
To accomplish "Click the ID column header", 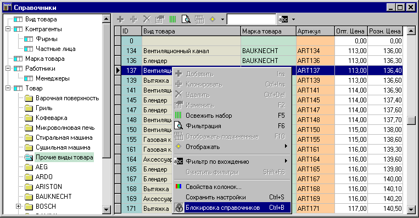I will click(131, 31).
